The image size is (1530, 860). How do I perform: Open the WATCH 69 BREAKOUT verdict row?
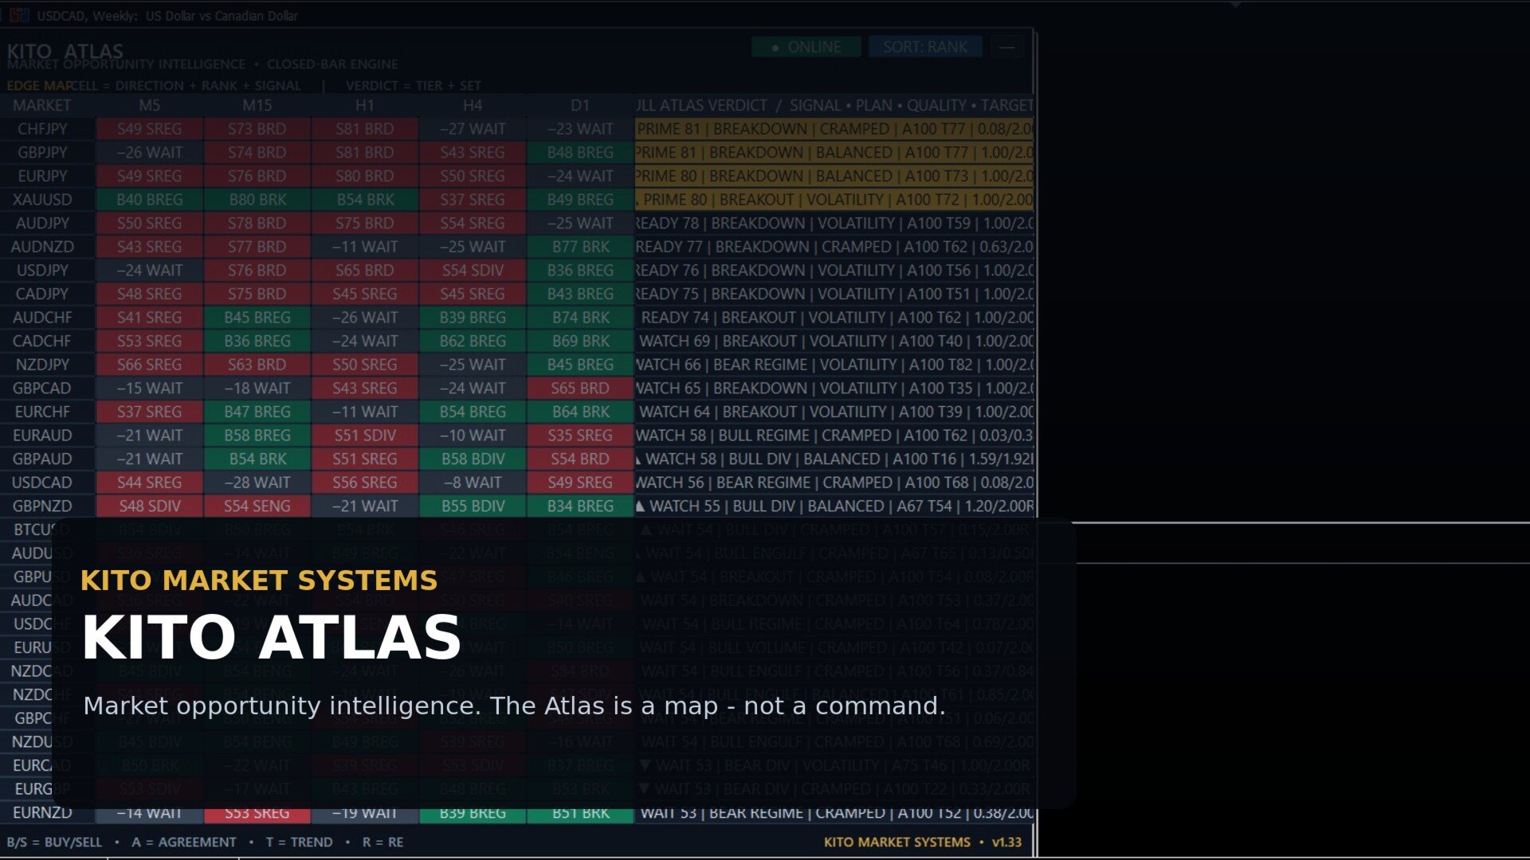click(834, 342)
